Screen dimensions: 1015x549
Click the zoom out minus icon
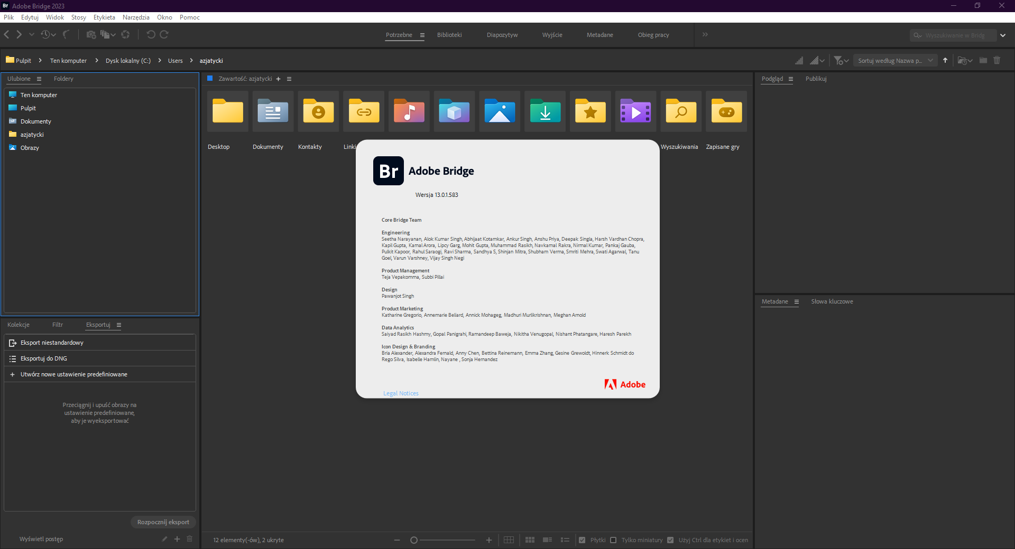397,540
